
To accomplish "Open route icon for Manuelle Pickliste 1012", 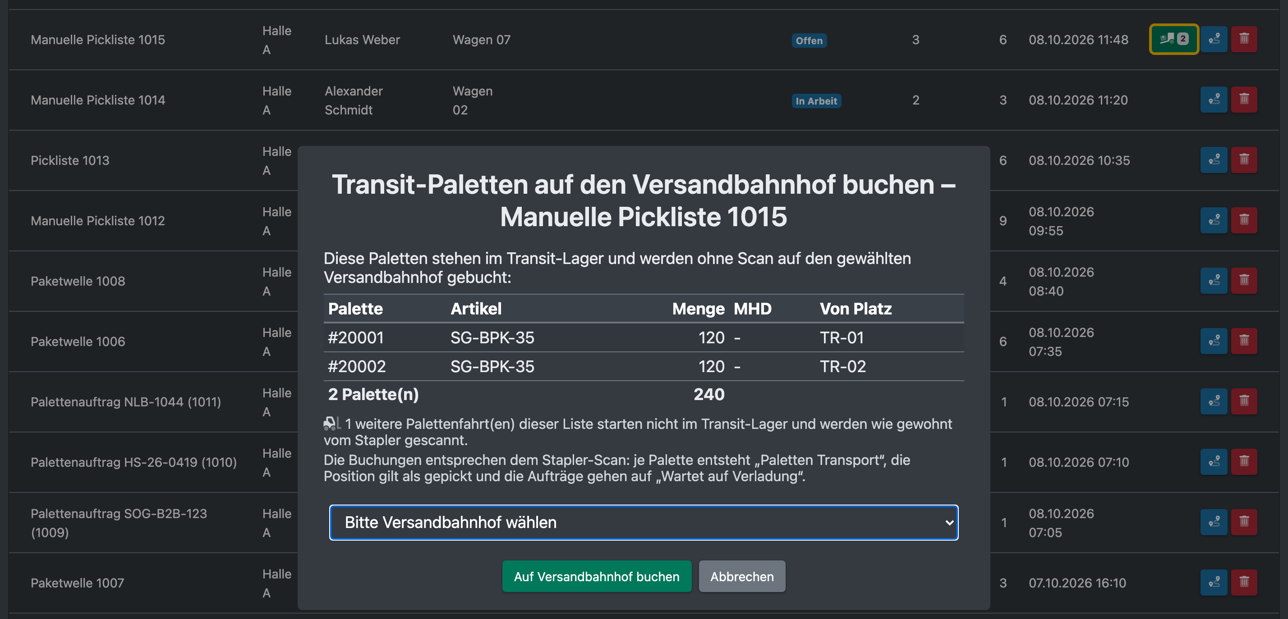I will (x=1214, y=220).
